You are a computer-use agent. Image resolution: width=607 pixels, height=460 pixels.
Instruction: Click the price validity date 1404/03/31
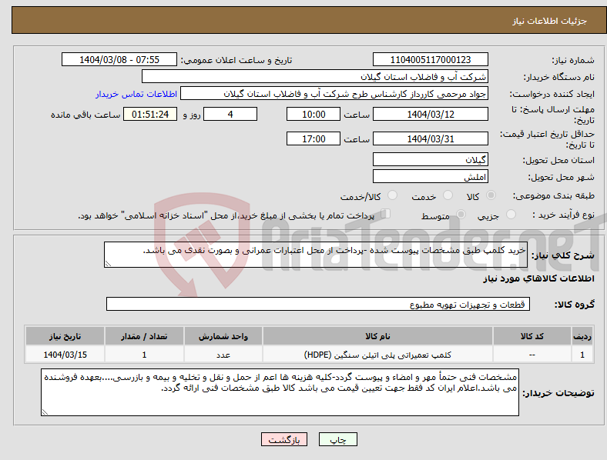pyautogui.click(x=430, y=138)
